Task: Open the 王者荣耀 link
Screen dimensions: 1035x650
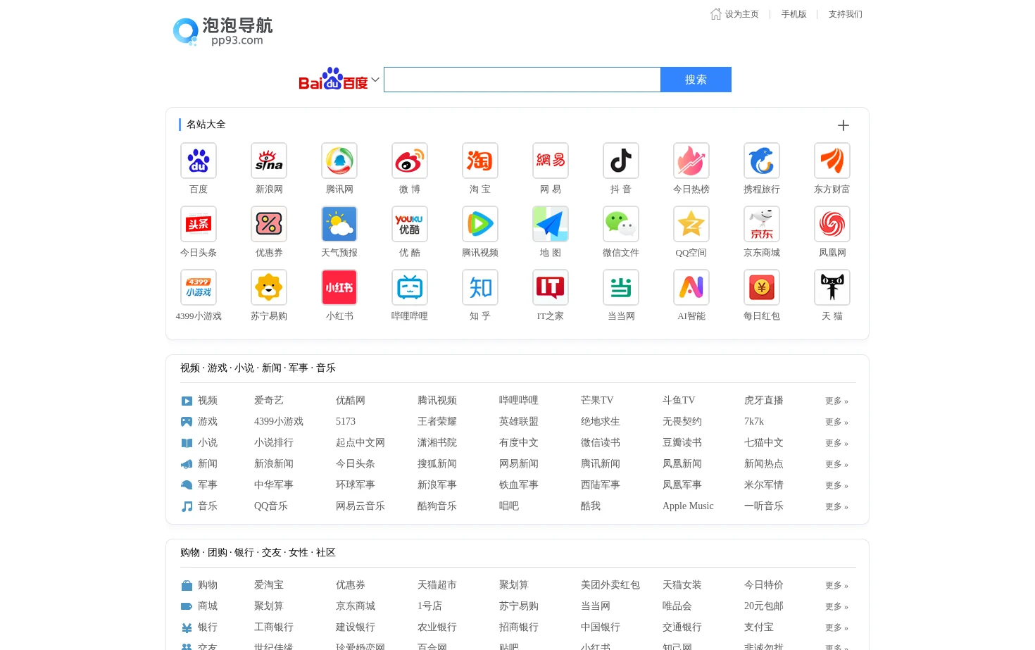Action: (437, 421)
